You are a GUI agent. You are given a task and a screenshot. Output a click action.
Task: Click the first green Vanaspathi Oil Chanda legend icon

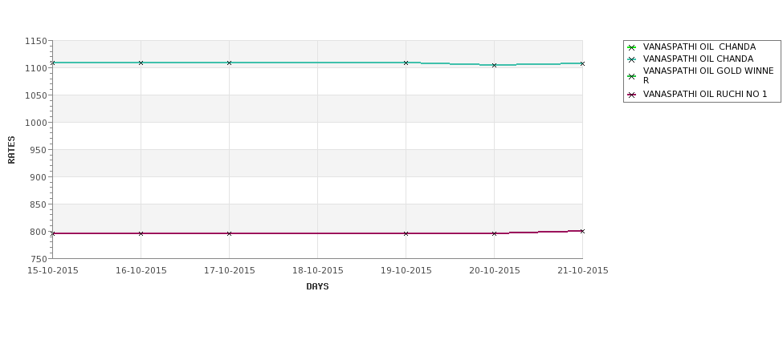[x=632, y=47]
